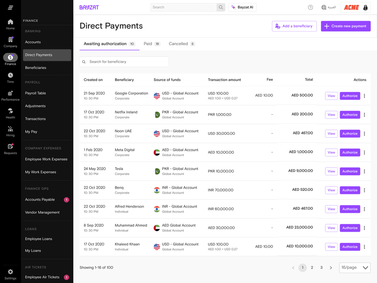The image size is (377, 283).
Task: Open My Loans menu item
Action: click(33, 251)
